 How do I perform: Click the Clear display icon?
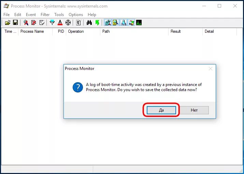click(x=42, y=23)
